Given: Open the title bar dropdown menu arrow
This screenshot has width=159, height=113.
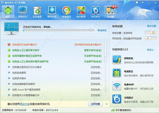Looking at the screenshot, I should pos(143,3).
